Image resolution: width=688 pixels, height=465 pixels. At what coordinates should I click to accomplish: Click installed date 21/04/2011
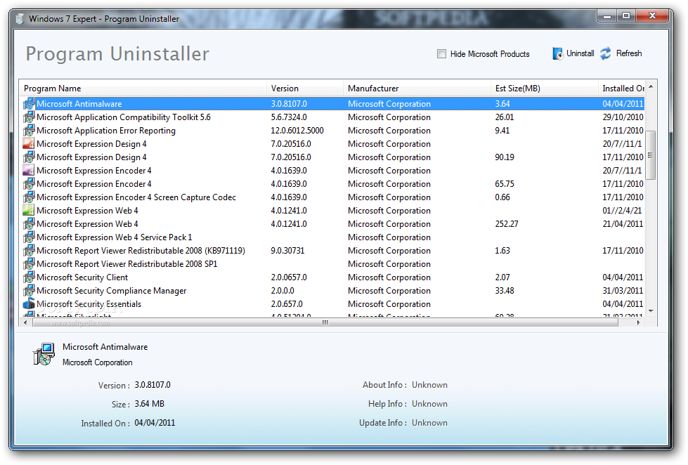pos(623,224)
